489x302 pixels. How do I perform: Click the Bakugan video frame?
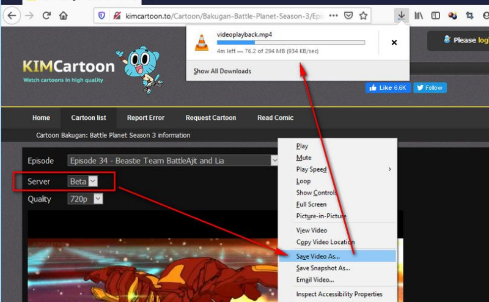152,270
